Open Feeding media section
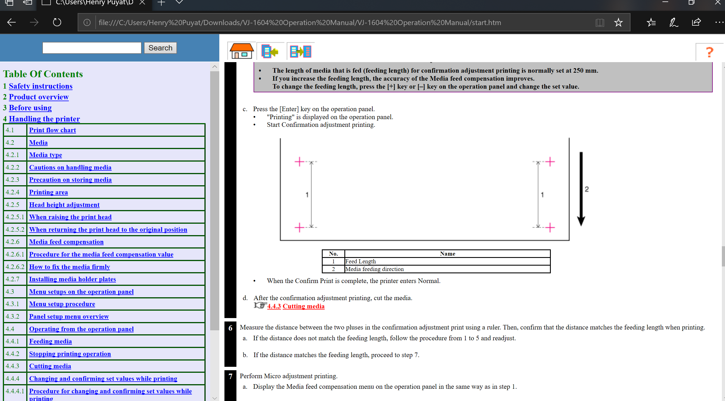725x401 pixels. (50, 341)
